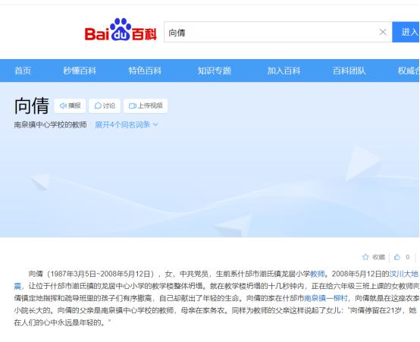Open the 特色百科 menu item

[x=145, y=71]
